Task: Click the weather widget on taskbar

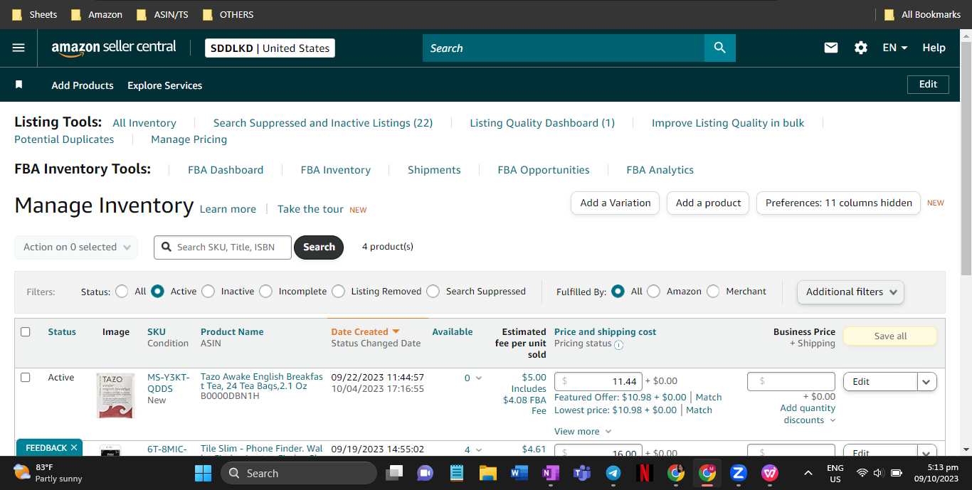Action: (x=48, y=473)
